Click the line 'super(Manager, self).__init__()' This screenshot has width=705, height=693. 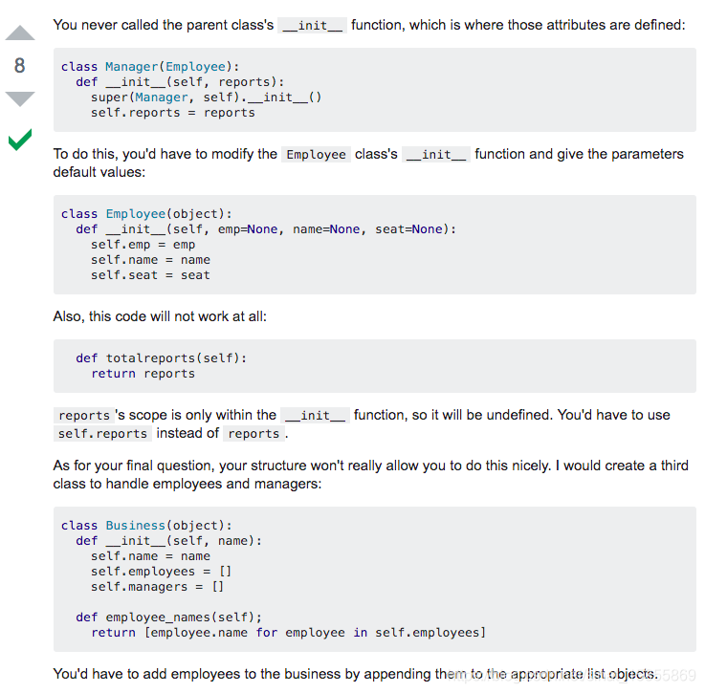tap(207, 97)
